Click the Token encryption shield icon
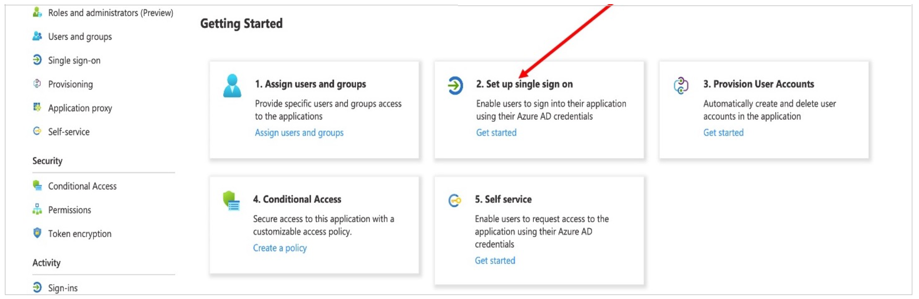This screenshot has height=299, width=919. [x=37, y=233]
